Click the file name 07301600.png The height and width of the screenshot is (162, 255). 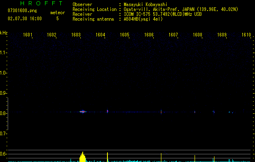(22, 11)
